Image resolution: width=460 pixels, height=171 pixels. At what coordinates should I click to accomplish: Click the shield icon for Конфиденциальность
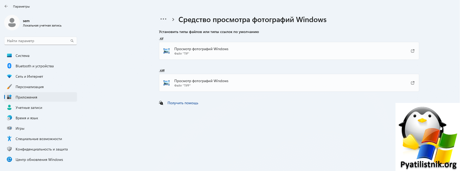[9, 149]
